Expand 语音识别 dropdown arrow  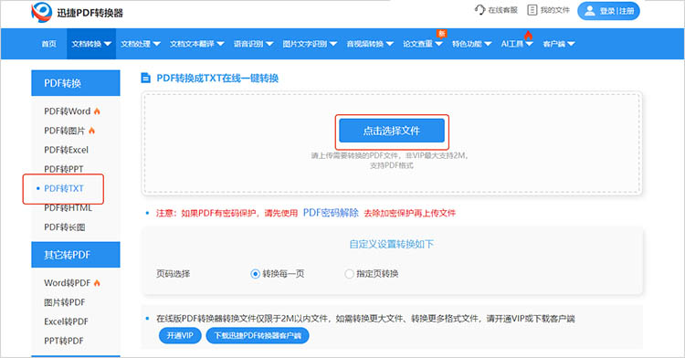coord(269,44)
